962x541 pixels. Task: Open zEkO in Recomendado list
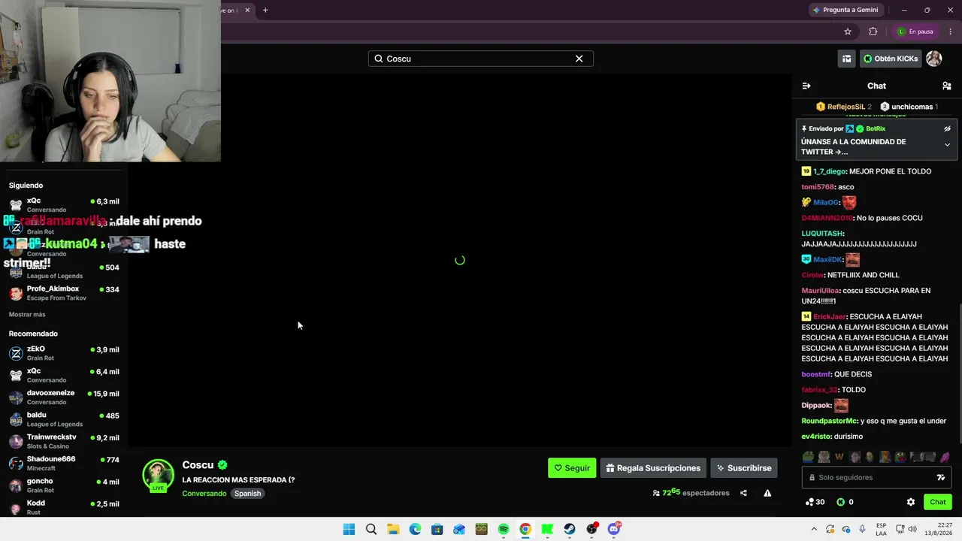point(64,353)
